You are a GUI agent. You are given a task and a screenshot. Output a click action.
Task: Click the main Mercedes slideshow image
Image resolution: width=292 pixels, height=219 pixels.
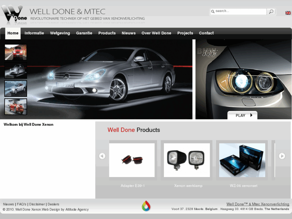coord(110,79)
